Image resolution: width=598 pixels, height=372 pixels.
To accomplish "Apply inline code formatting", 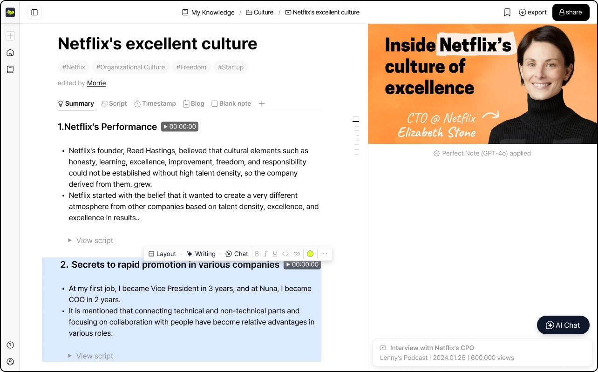I will pos(285,254).
